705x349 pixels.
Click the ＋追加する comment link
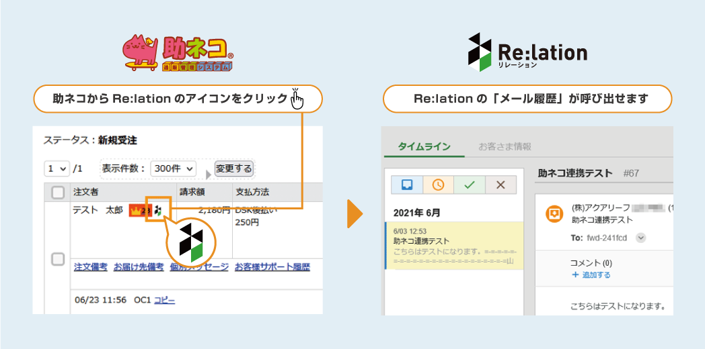591,275
